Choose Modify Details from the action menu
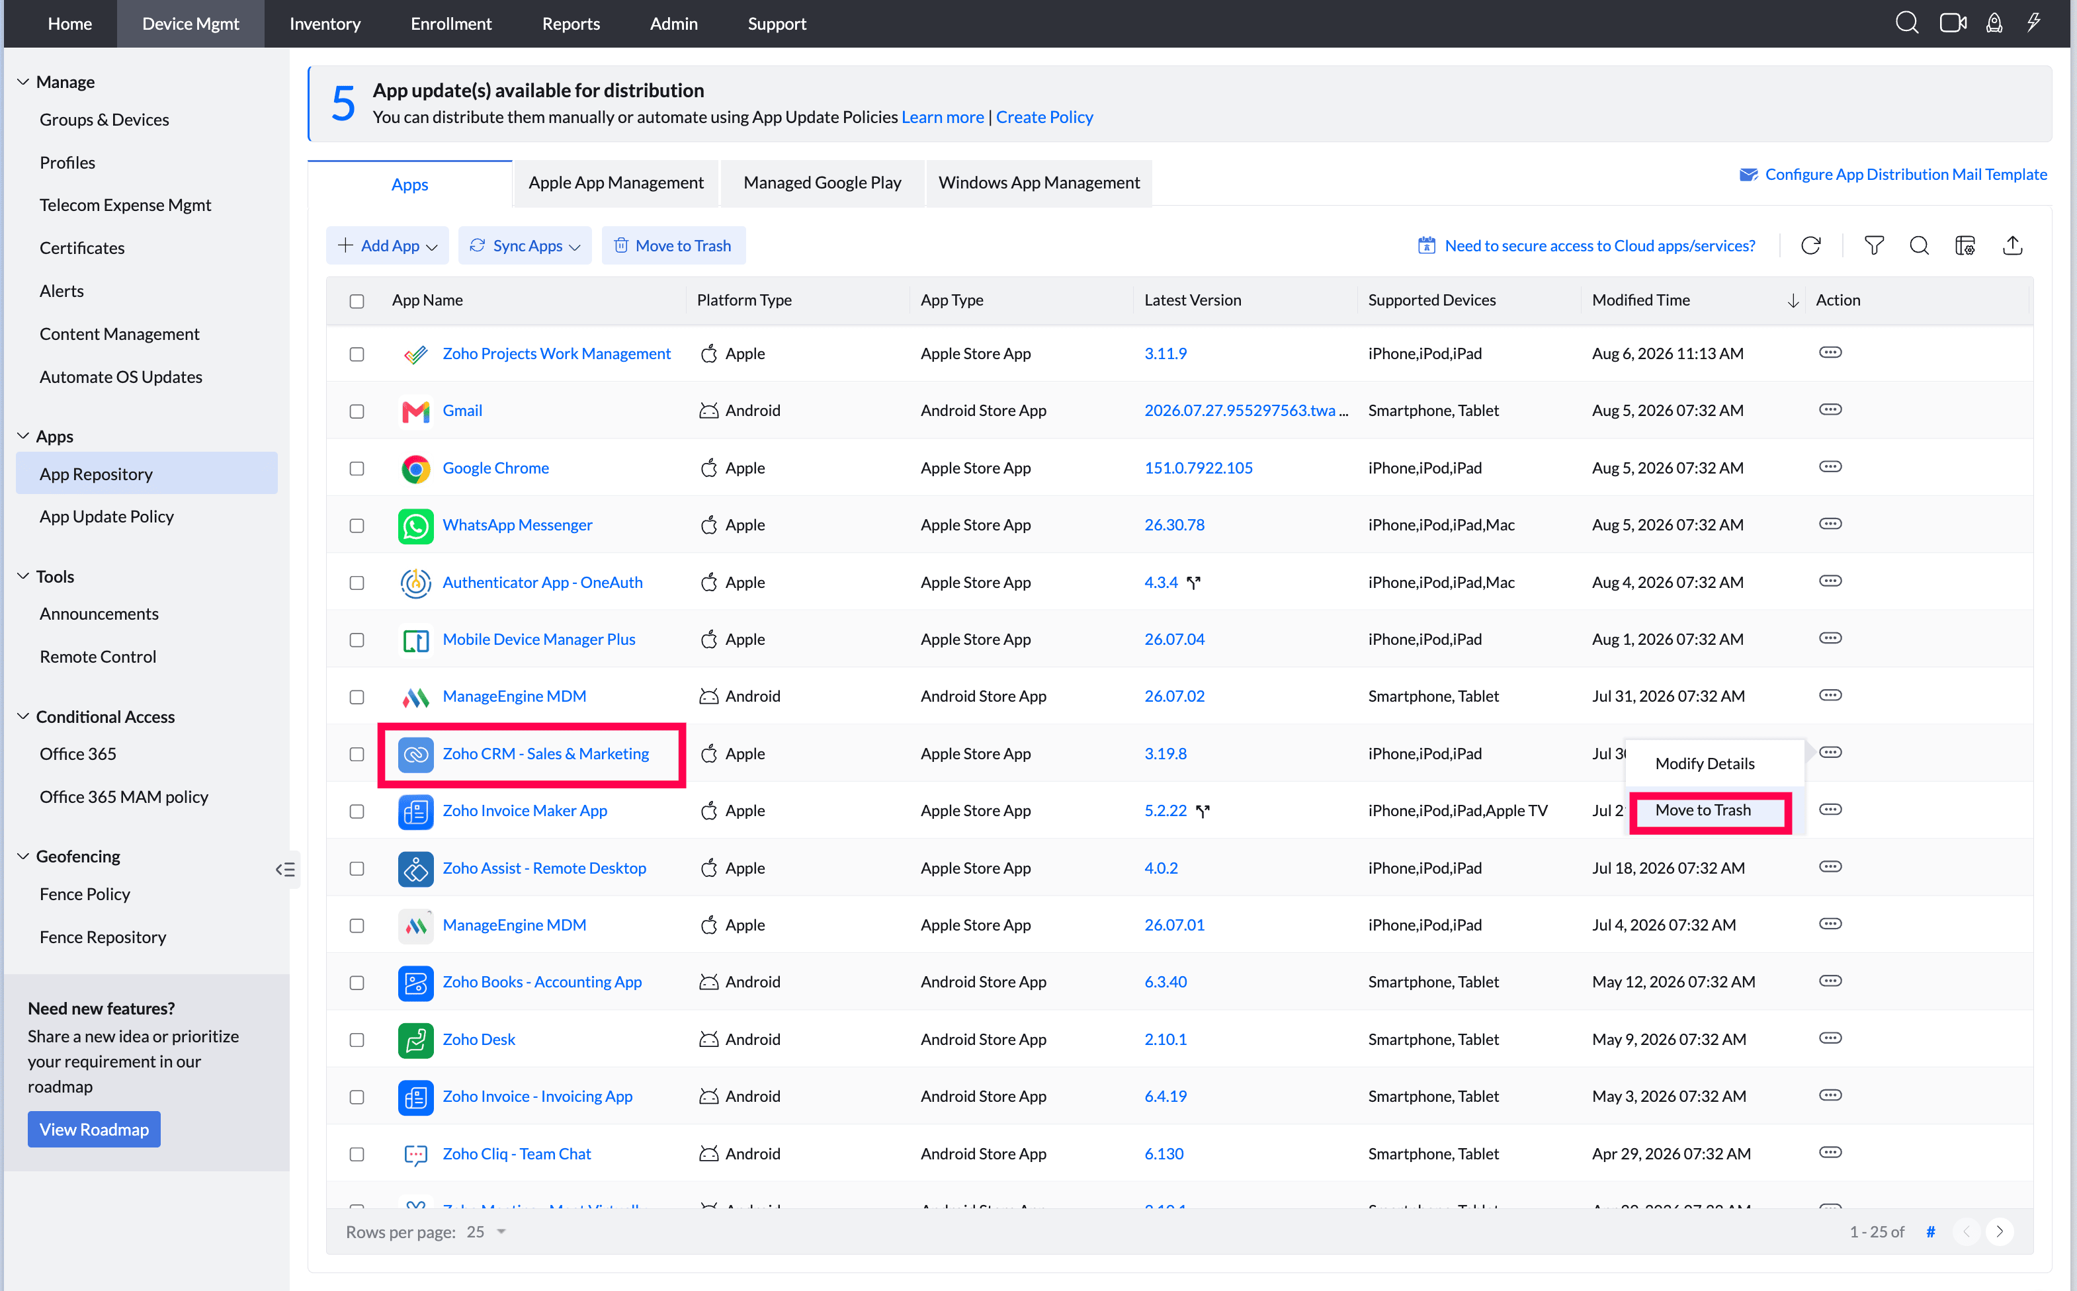 1705,763
